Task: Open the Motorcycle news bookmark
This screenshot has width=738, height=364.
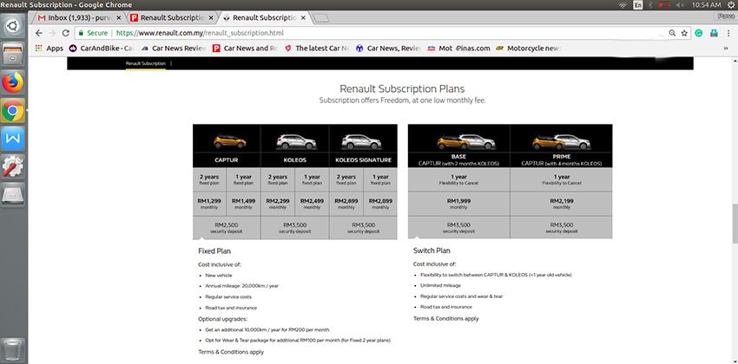Action: [x=529, y=48]
